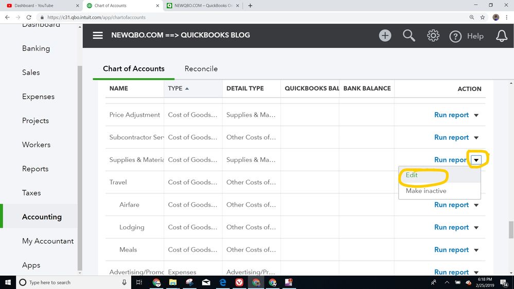Open Vivaldi browser from taskbar
The width and height of the screenshot is (514, 289).
[x=239, y=282]
